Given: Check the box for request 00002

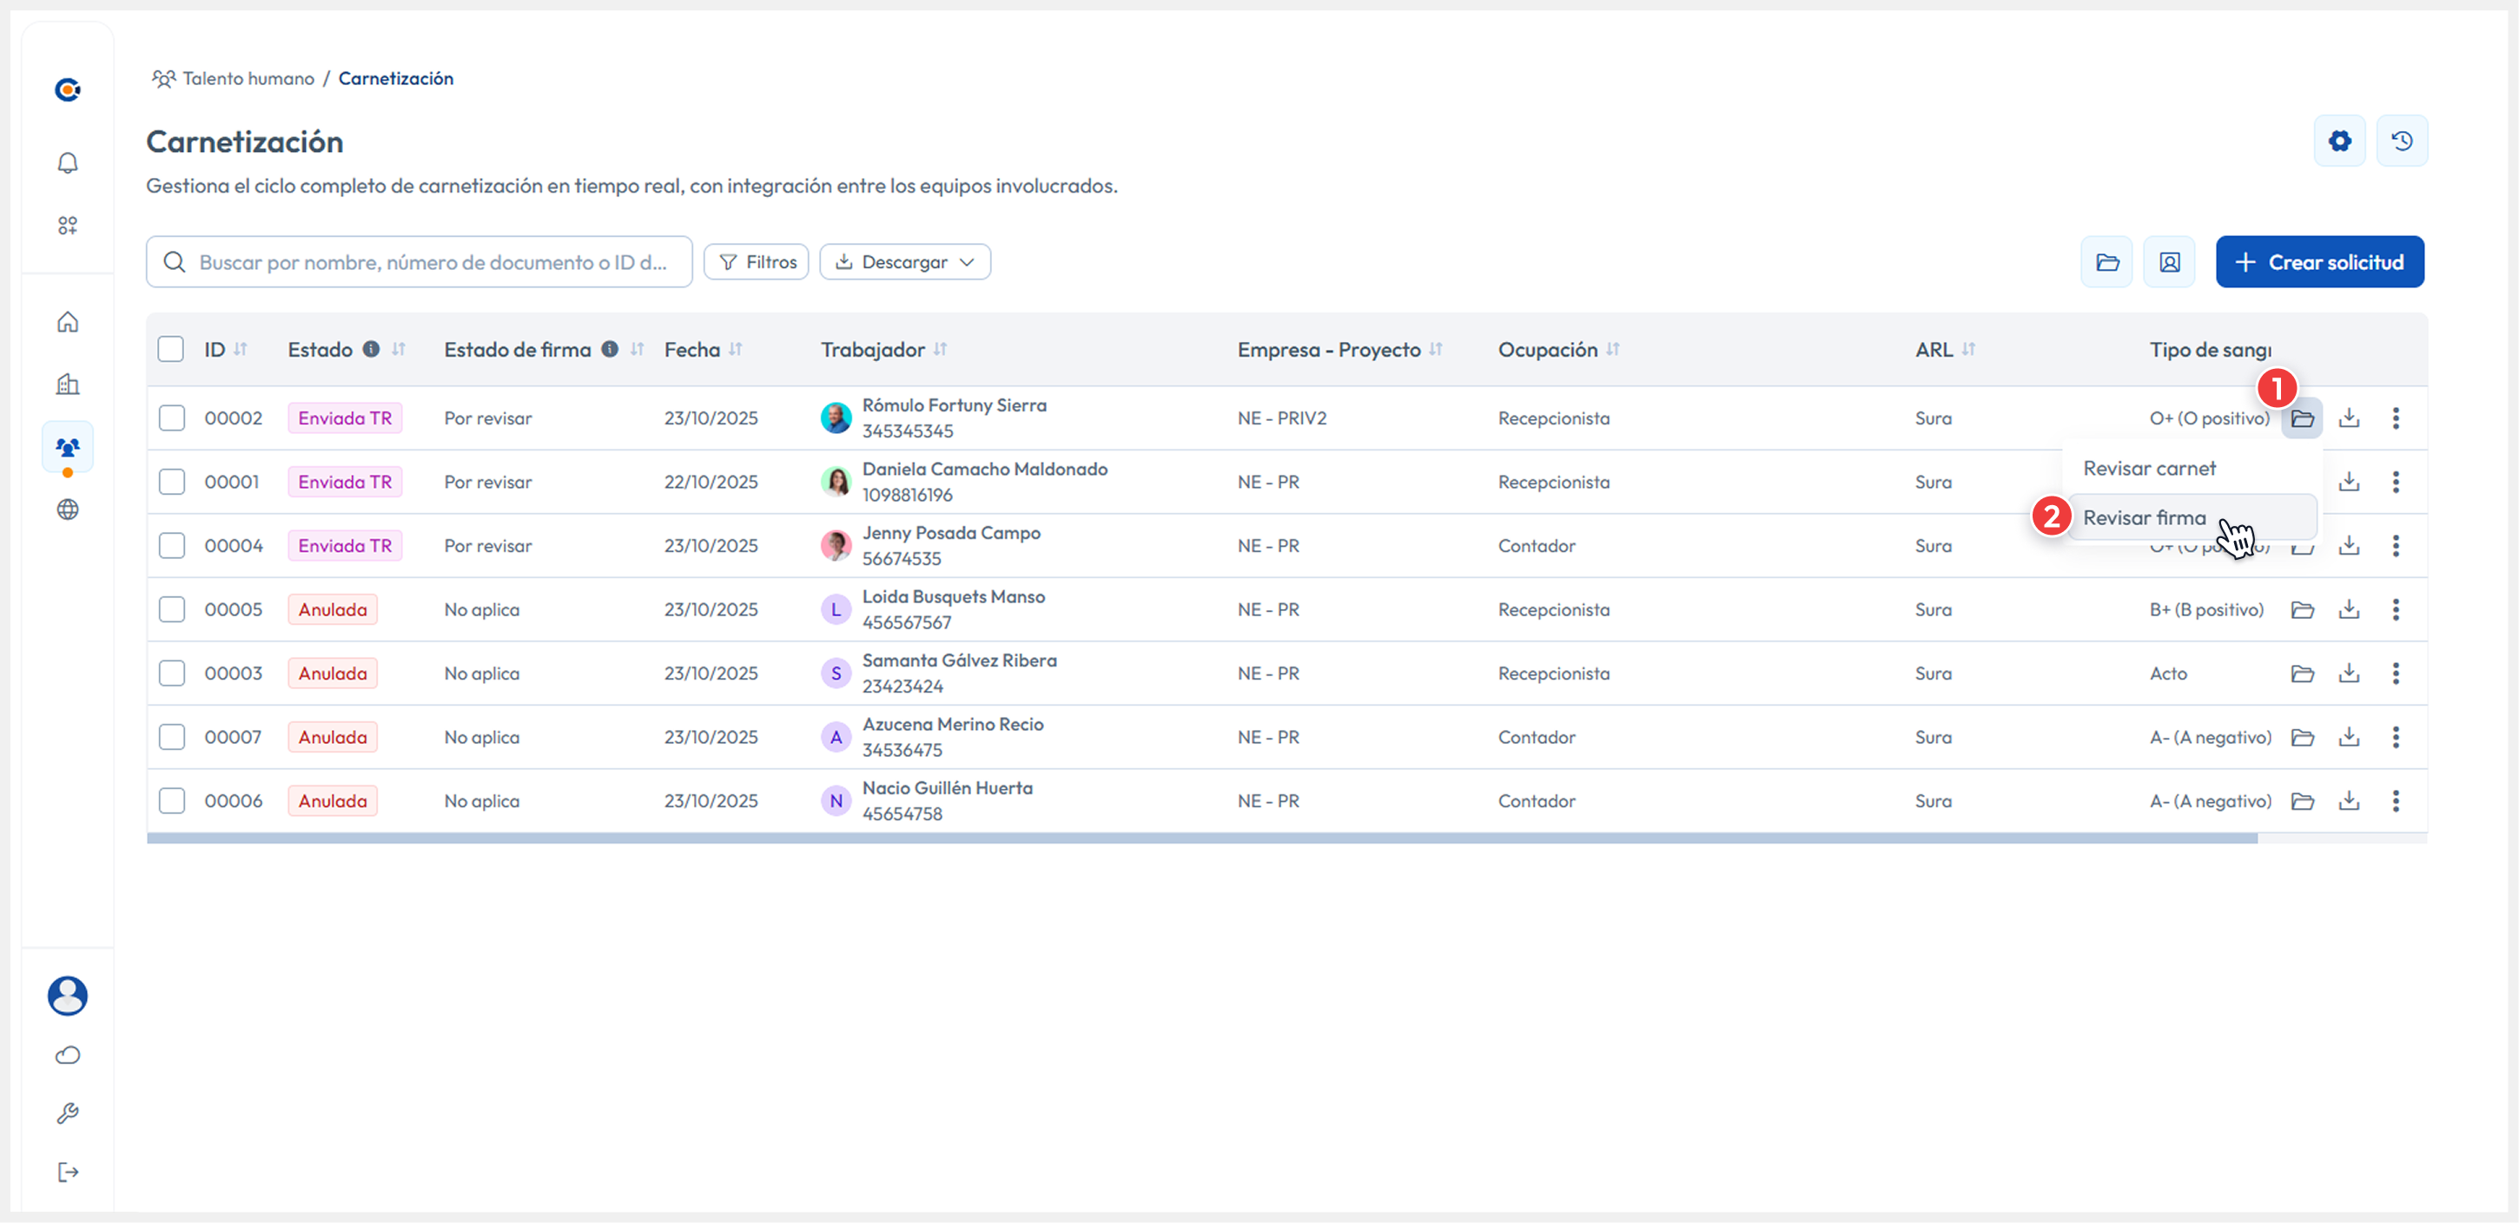Looking at the screenshot, I should click(171, 418).
